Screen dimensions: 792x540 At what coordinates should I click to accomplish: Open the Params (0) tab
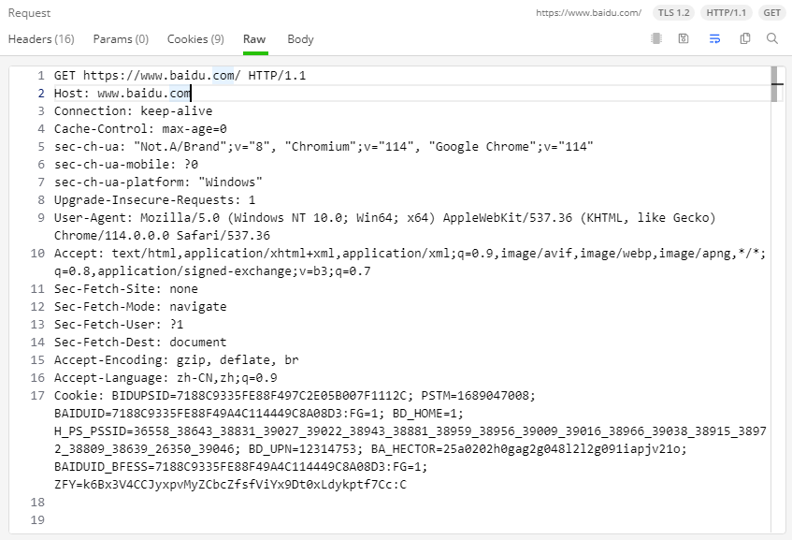coord(121,39)
